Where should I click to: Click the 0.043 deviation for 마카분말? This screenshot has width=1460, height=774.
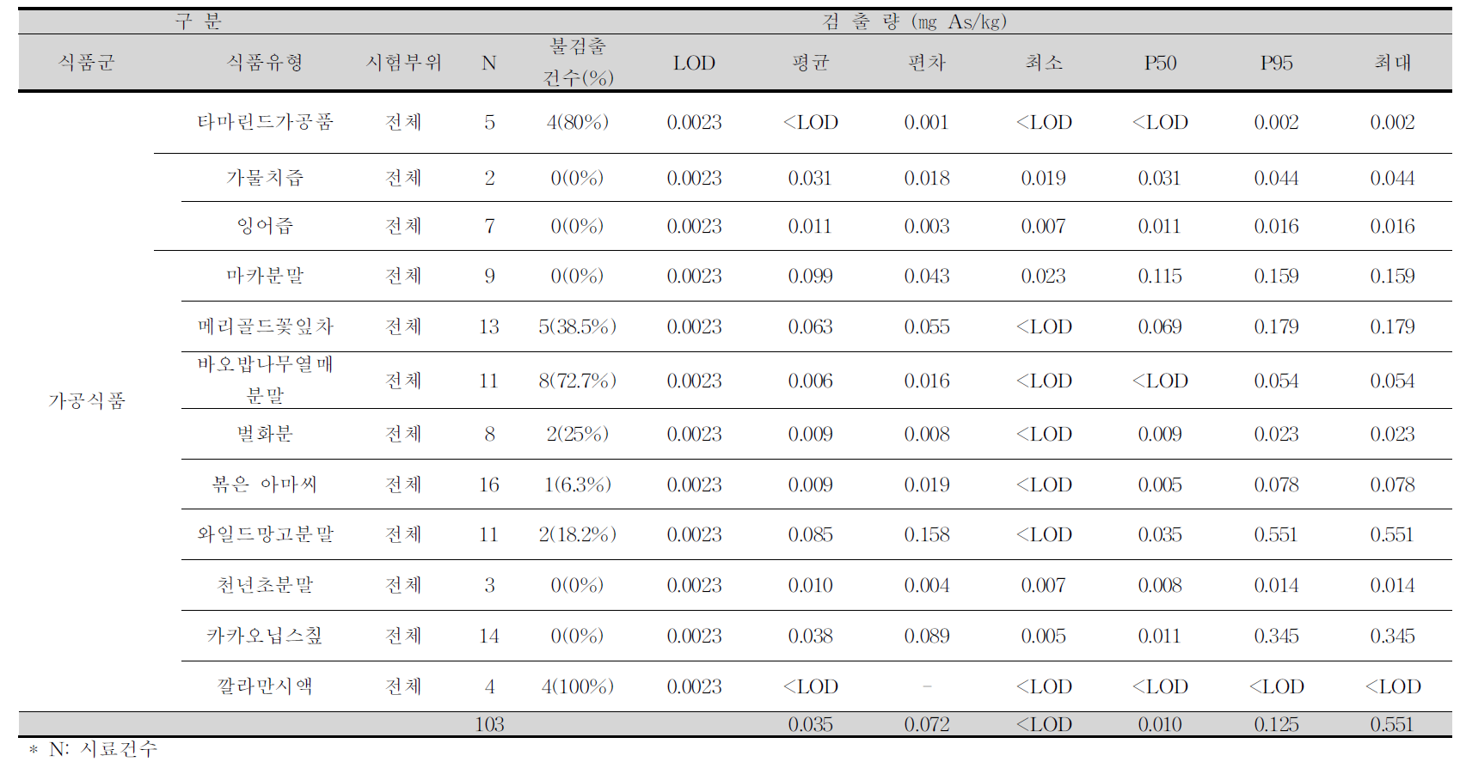[927, 276]
